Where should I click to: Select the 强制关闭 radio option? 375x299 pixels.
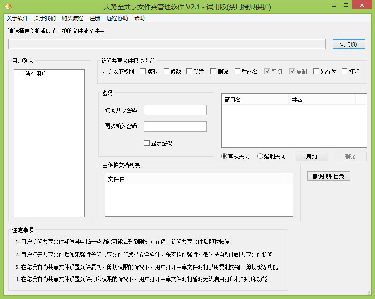[x=260, y=156]
